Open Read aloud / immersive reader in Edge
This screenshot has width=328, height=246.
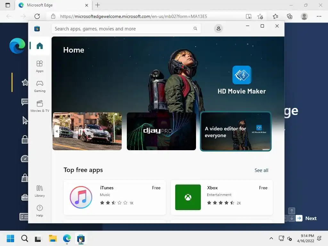pyautogui.click(x=249, y=16)
